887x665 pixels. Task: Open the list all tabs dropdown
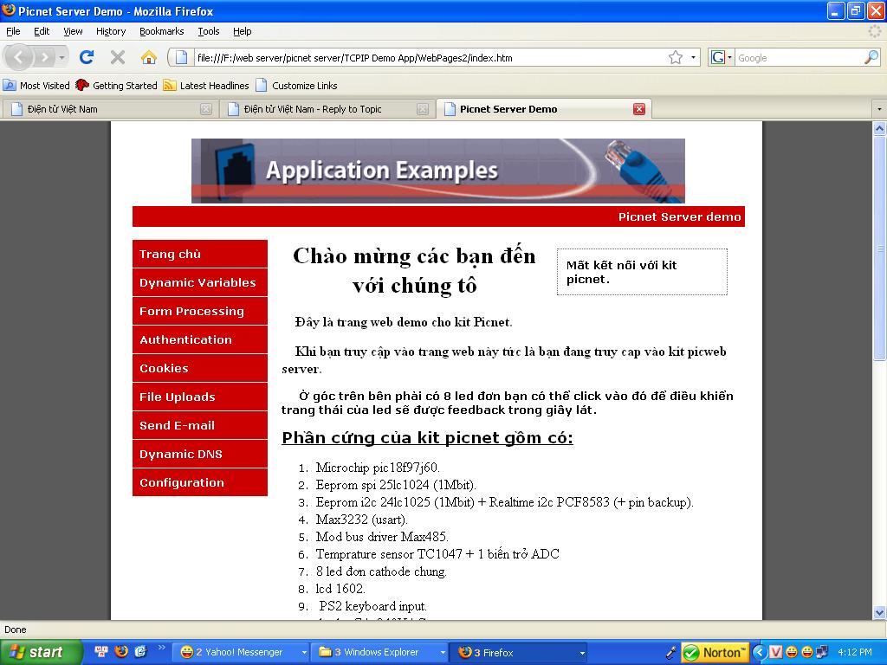(879, 109)
